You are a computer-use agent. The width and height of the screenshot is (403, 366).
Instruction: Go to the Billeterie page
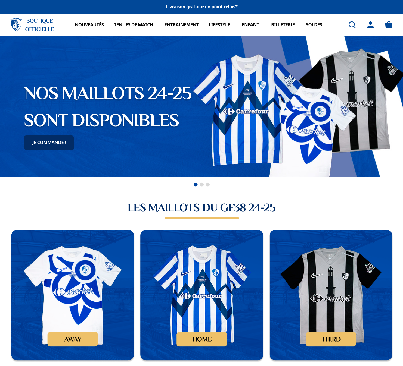click(283, 25)
